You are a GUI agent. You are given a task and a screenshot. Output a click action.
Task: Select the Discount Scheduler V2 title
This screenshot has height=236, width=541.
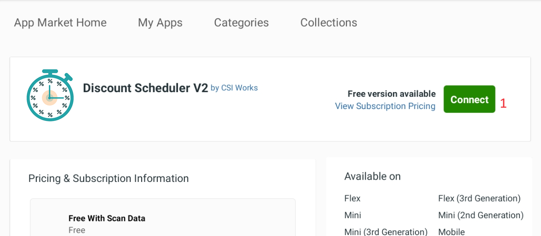click(x=145, y=88)
